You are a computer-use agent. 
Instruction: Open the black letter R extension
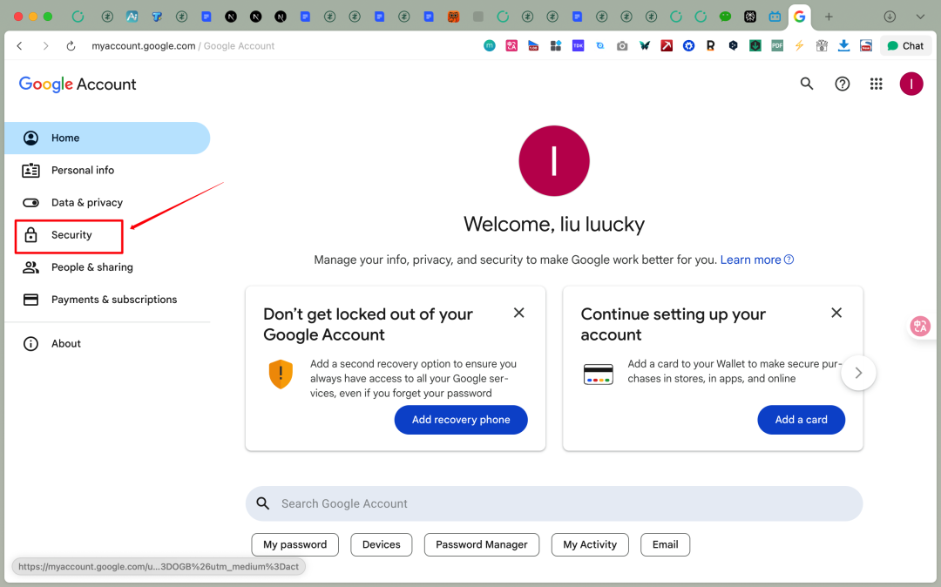(x=711, y=45)
